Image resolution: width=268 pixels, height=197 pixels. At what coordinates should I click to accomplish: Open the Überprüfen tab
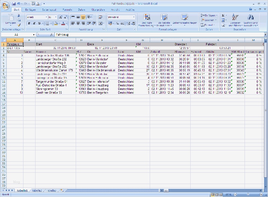click(98, 10)
